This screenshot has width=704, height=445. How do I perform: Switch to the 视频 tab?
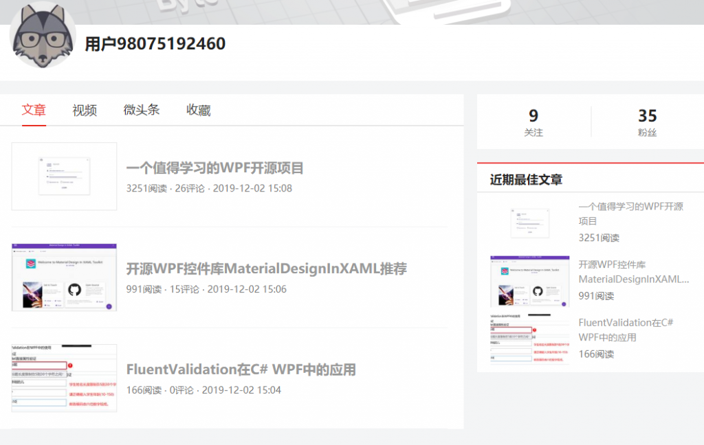[85, 110]
